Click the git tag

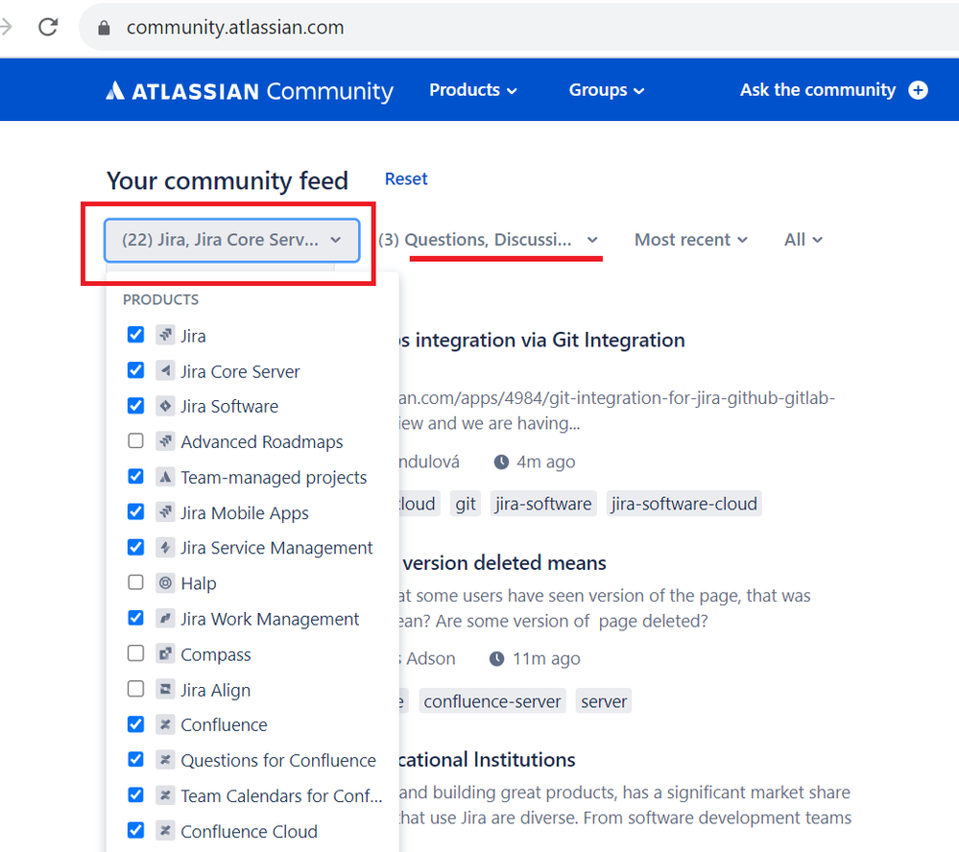(466, 504)
